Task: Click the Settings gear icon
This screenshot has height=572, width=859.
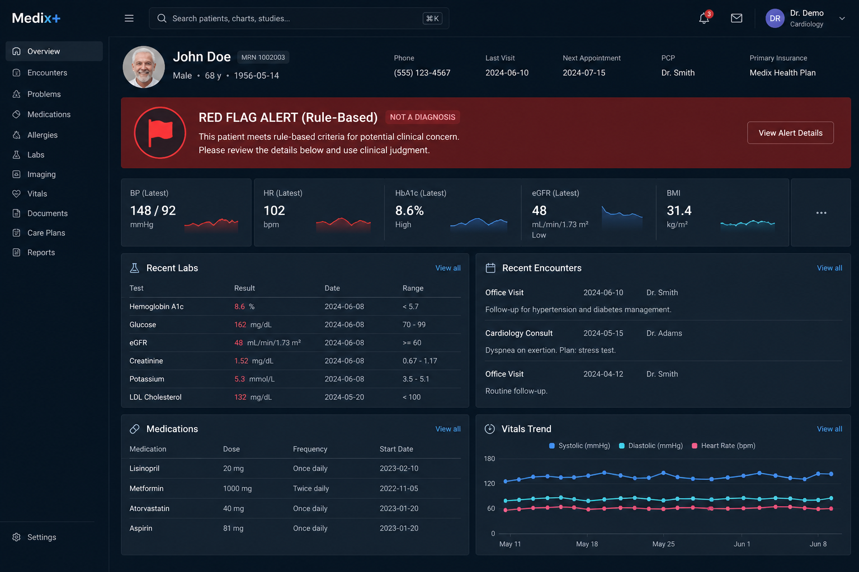Action: 16,537
